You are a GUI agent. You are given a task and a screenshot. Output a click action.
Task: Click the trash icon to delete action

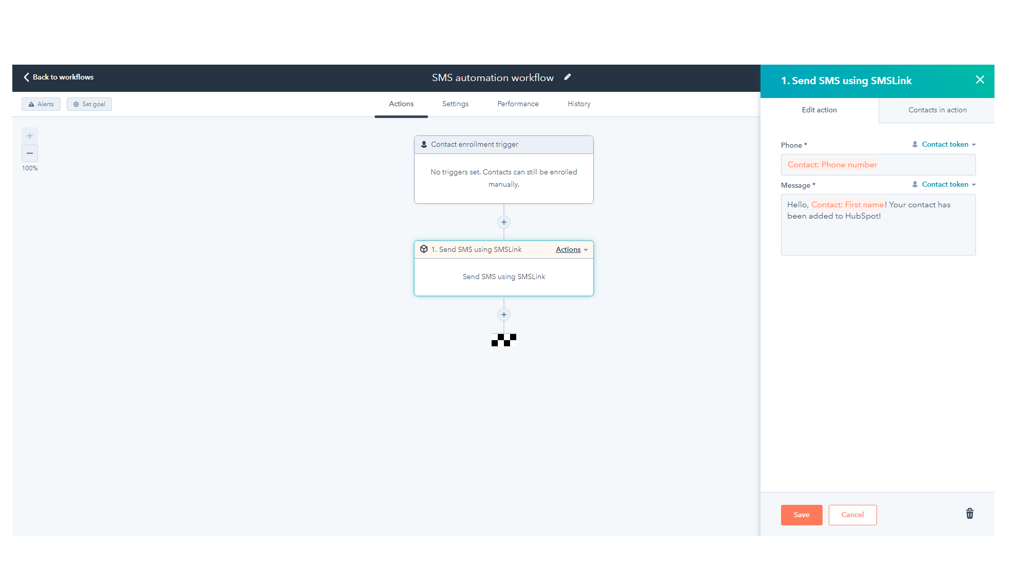click(969, 514)
